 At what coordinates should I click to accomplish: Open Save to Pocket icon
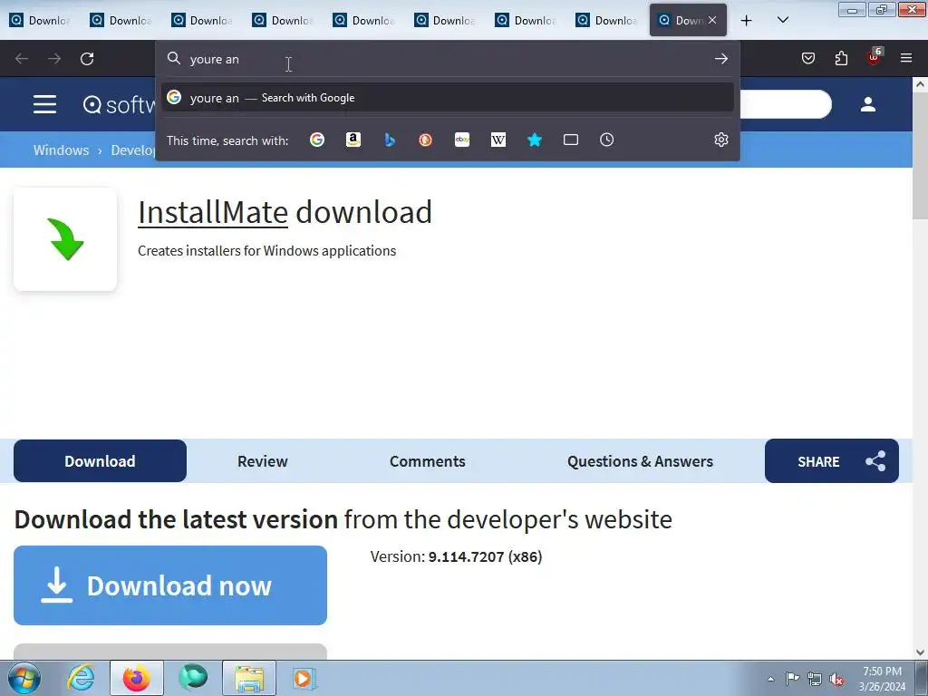point(808,58)
